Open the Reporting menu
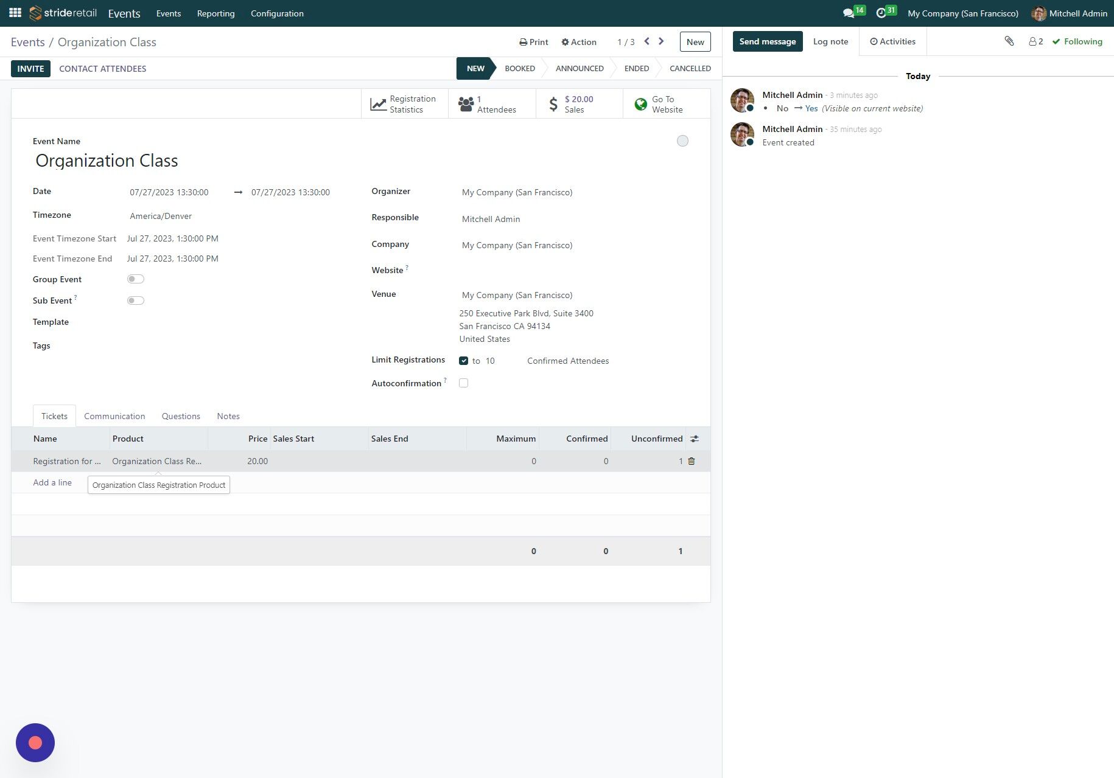Screen dimensions: 1114x778 point(215,13)
